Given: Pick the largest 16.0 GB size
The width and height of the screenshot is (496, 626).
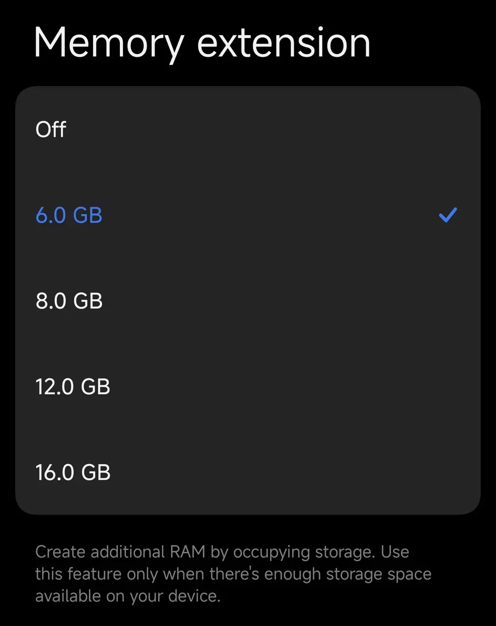Looking at the screenshot, I should pos(73,472).
